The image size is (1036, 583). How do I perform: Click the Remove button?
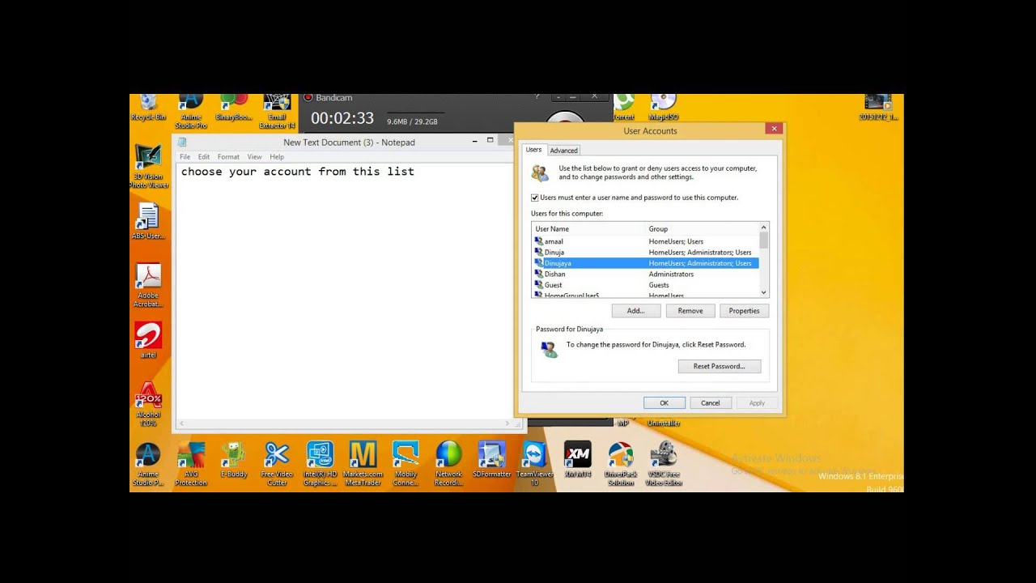click(690, 311)
